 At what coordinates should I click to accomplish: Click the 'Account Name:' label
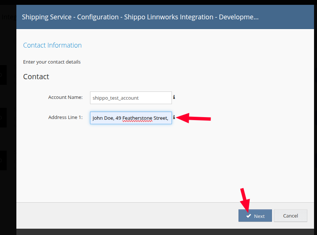65,97
